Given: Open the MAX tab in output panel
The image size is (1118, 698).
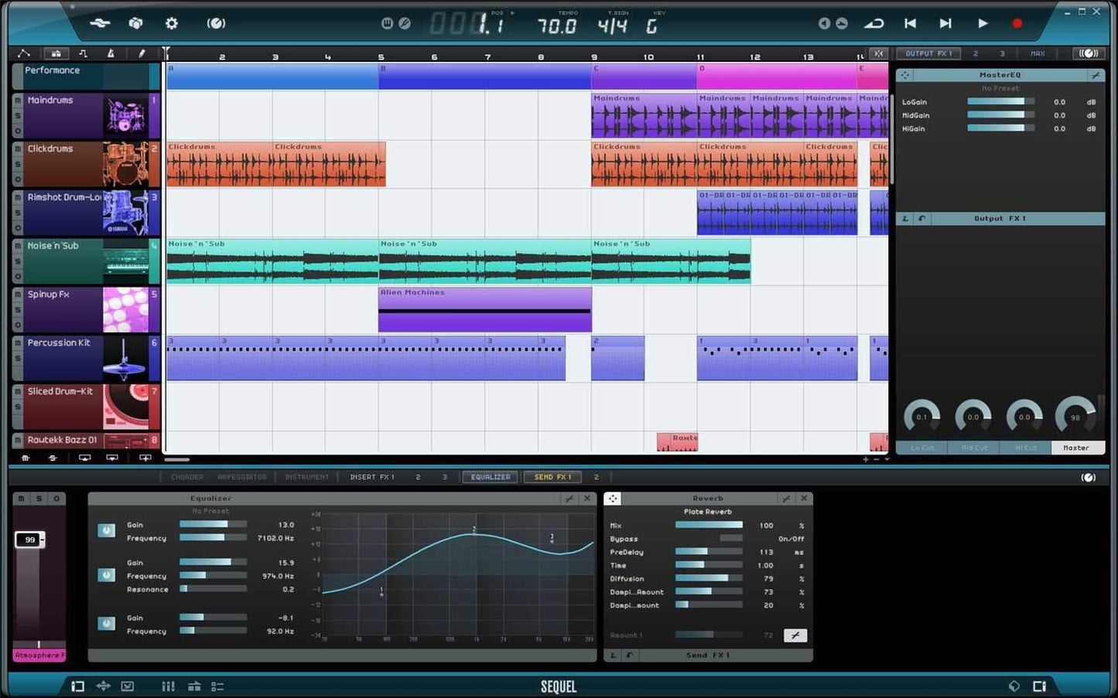Looking at the screenshot, I should (1038, 53).
